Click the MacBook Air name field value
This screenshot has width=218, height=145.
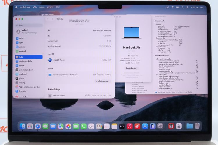(102, 30)
